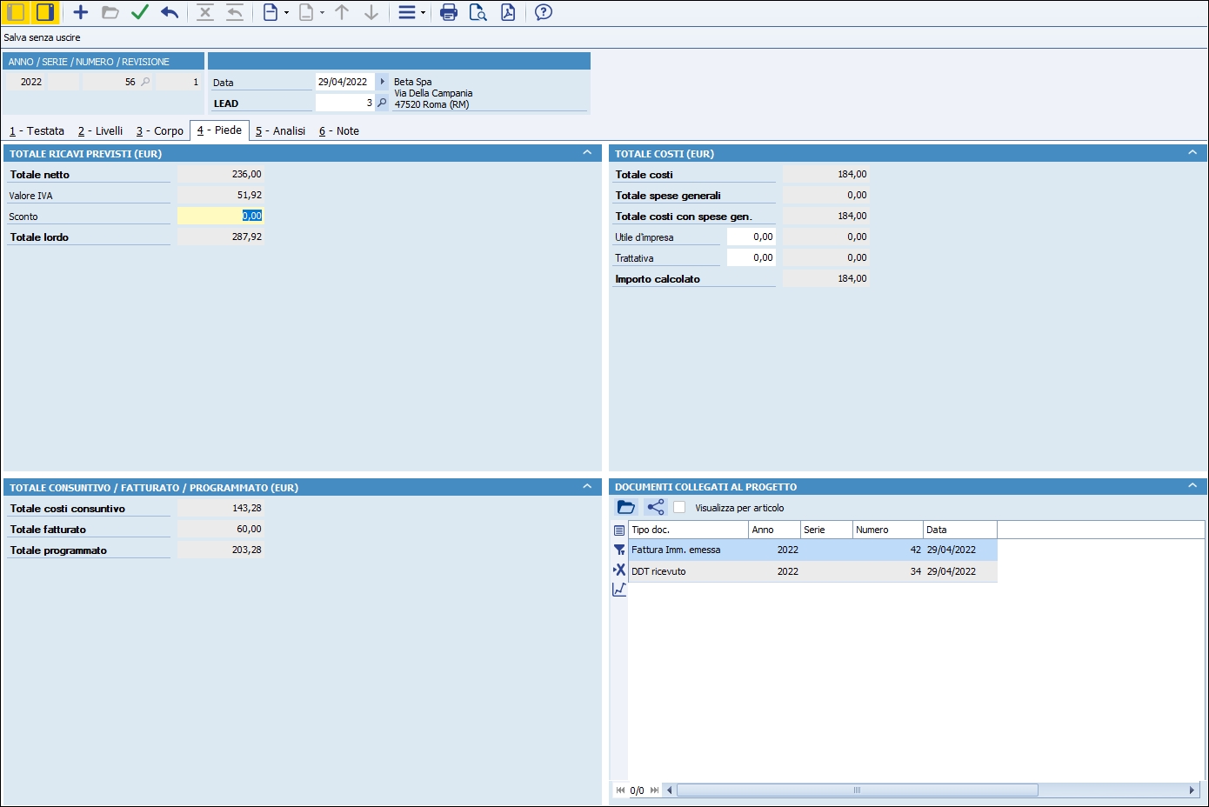Viewport: 1209px width, 807px height.
Task: Click the green checkmark save icon
Action: (139, 12)
